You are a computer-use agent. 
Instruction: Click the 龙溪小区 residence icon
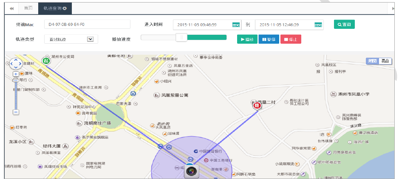tap(31, 142)
